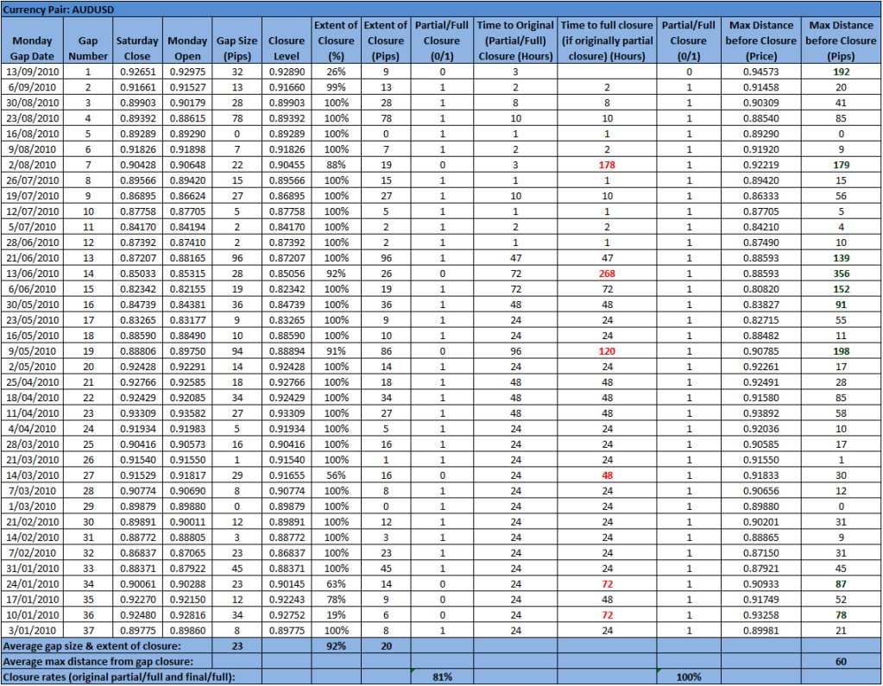Click the max distance price 0.93258
Screen dimensions: 883x686
point(760,615)
